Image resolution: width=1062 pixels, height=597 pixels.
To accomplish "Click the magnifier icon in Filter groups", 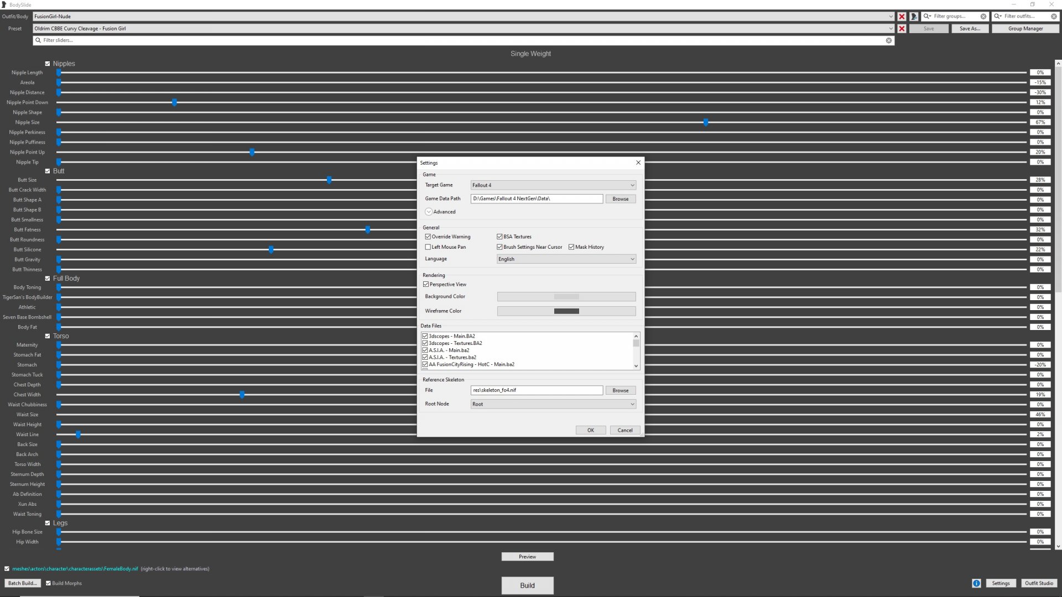I will pos(928,17).
